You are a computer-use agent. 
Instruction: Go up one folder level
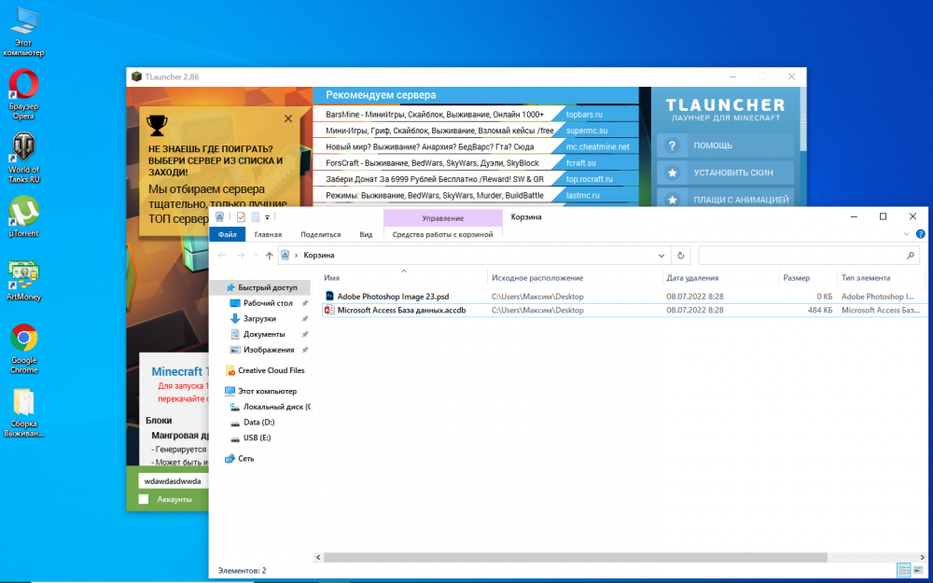(269, 256)
